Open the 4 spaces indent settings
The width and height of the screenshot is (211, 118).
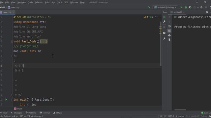click(x=180, y=116)
